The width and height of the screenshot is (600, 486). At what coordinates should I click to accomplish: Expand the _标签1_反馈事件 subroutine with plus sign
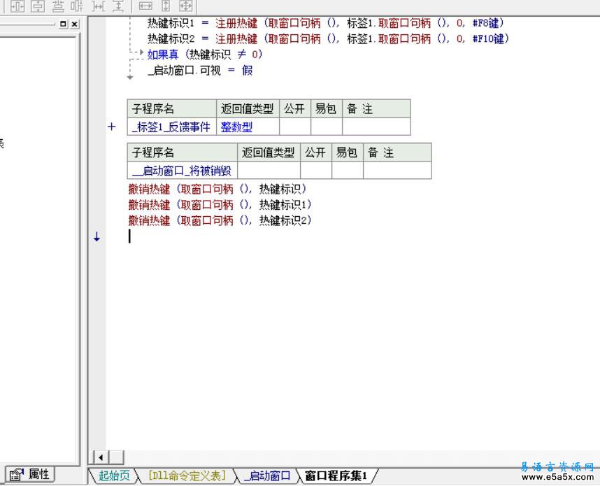[111, 127]
